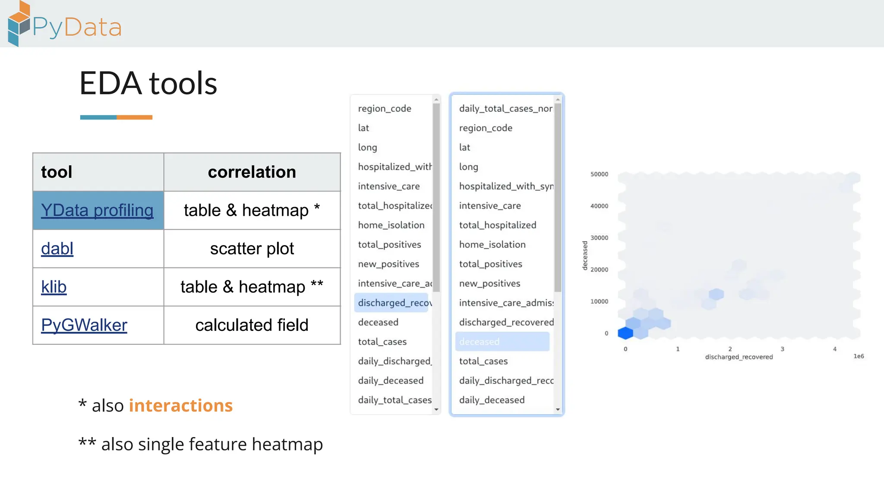Screen dimensions: 884x497
Task: Open the klib link
Action: (54, 287)
